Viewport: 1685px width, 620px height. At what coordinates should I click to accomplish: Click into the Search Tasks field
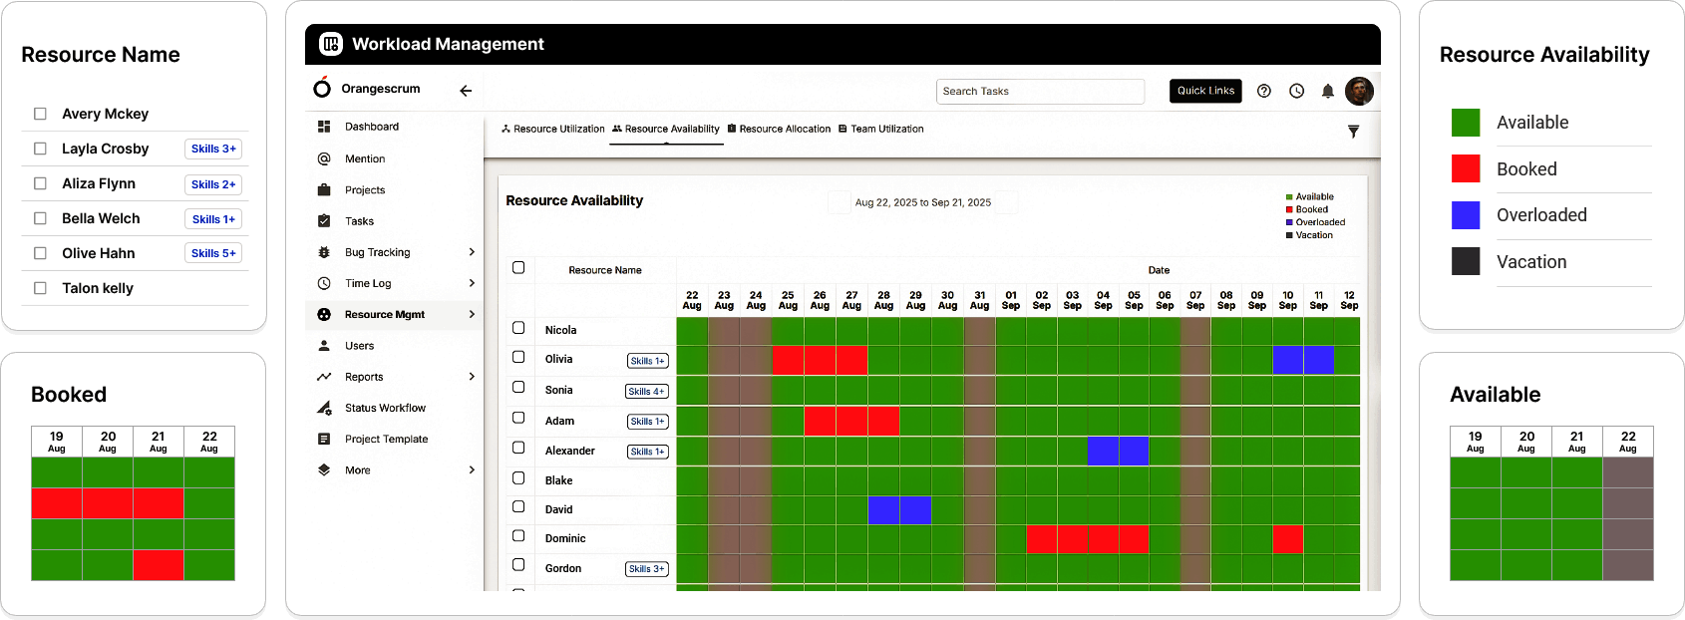tap(1040, 92)
